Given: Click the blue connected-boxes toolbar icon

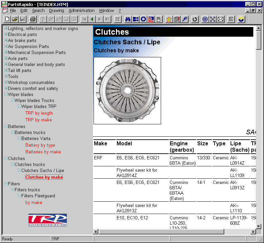Looking at the screenshot, I should pyautogui.click(x=136, y=19).
